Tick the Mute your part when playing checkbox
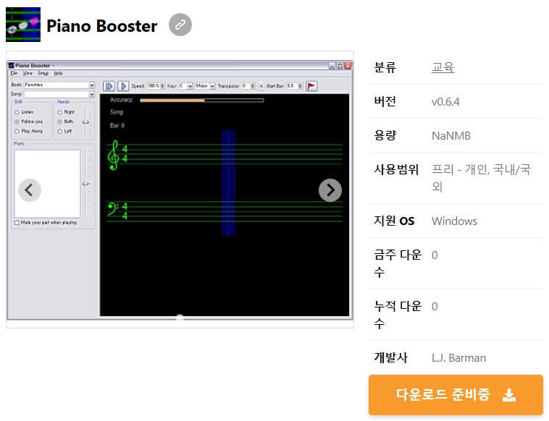The image size is (549, 421). [17, 223]
